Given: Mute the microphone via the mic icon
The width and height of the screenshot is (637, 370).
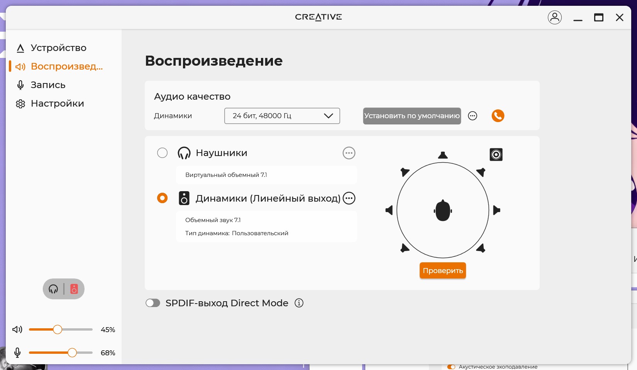Looking at the screenshot, I should click(x=17, y=353).
